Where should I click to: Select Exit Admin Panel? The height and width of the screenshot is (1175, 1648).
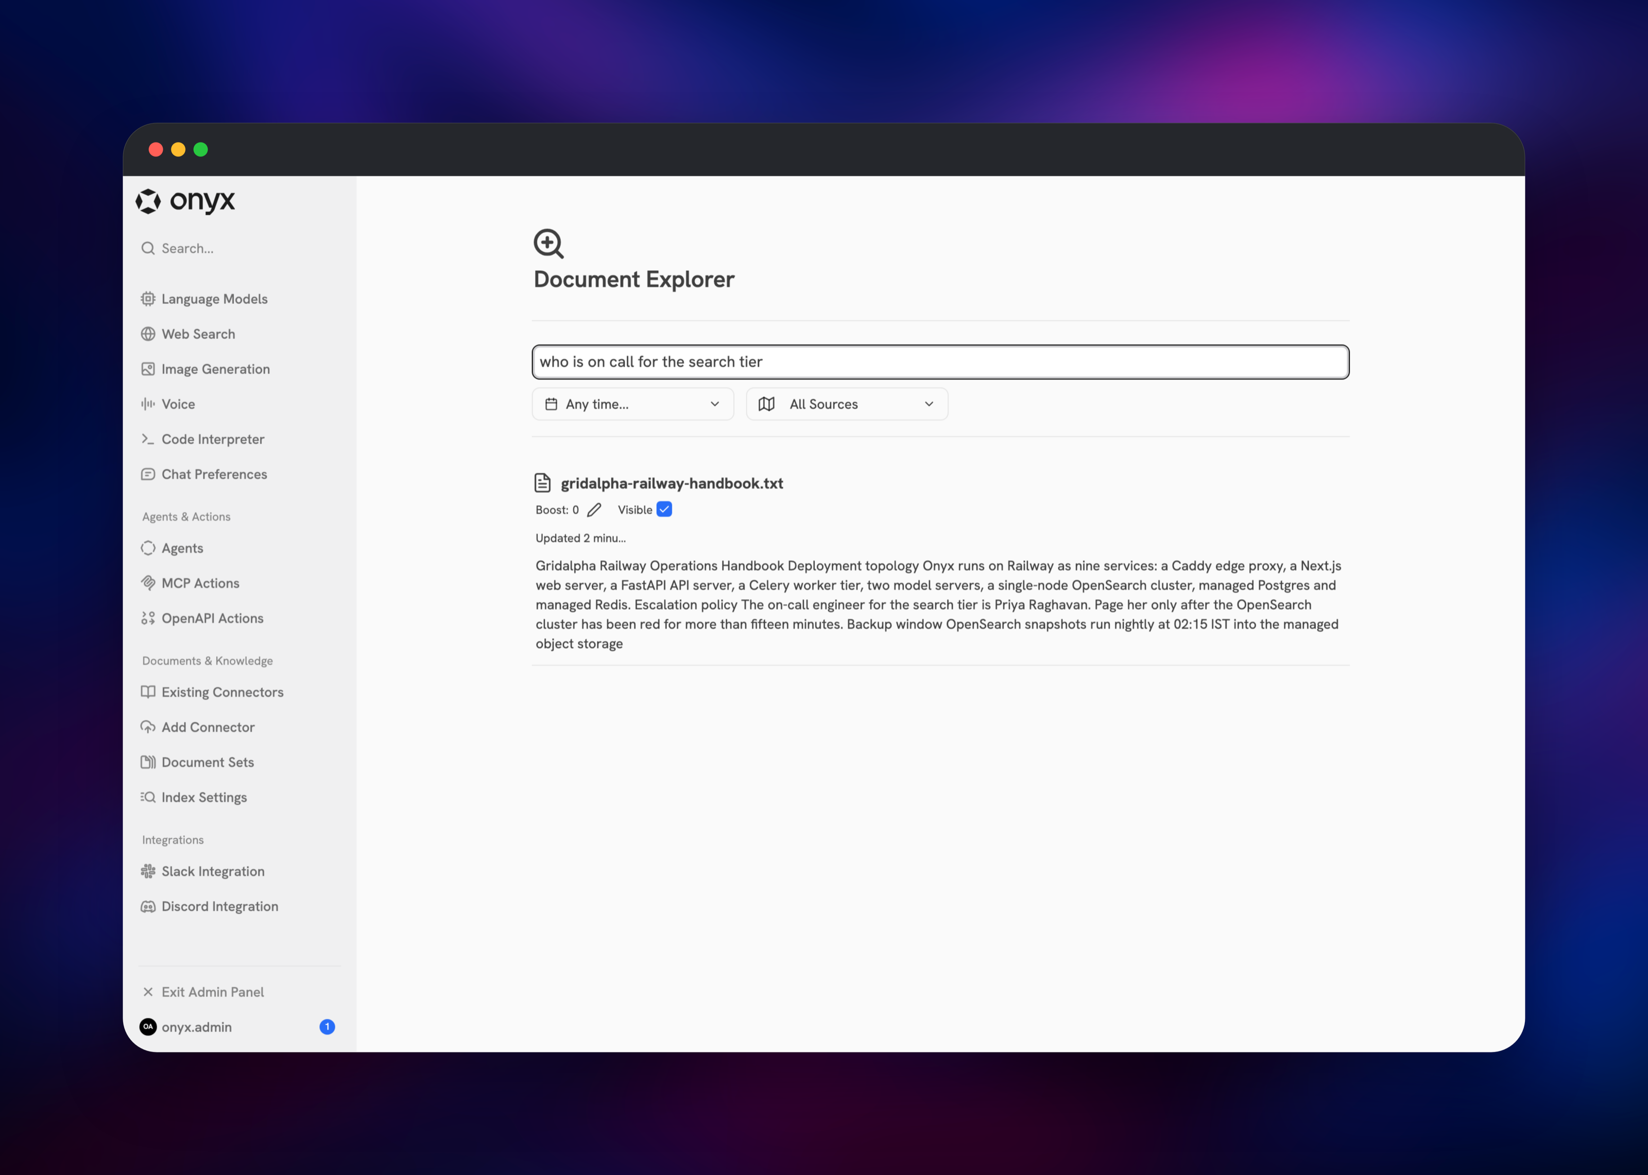coord(239,992)
